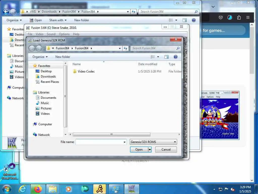Toggle preview pane in the Explorer window
Viewport: 258px width, 194px height.
185,20
